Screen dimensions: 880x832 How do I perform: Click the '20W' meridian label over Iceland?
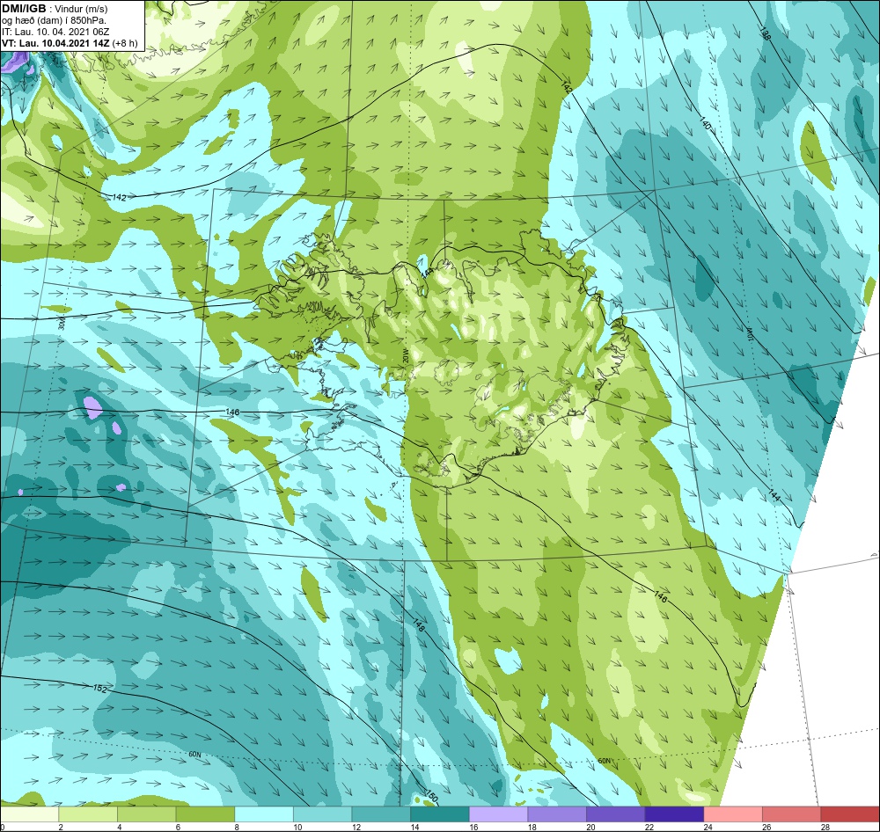(405, 355)
